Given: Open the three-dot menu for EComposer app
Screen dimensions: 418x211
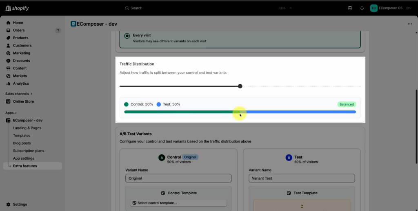Looking at the screenshot, I should [x=410, y=24].
